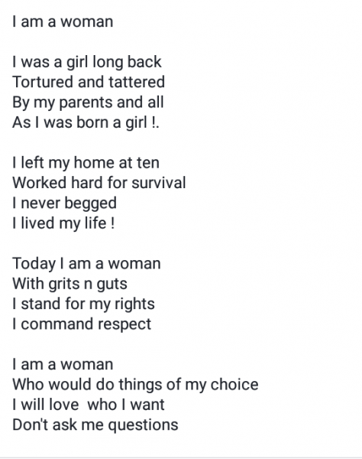Select the line "By my parents and all"
Screen dimensions: 362x459
click(88, 103)
